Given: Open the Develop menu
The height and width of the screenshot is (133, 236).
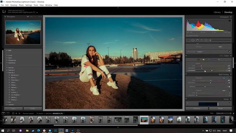Looking at the screenshot, I should (x=14, y=5).
